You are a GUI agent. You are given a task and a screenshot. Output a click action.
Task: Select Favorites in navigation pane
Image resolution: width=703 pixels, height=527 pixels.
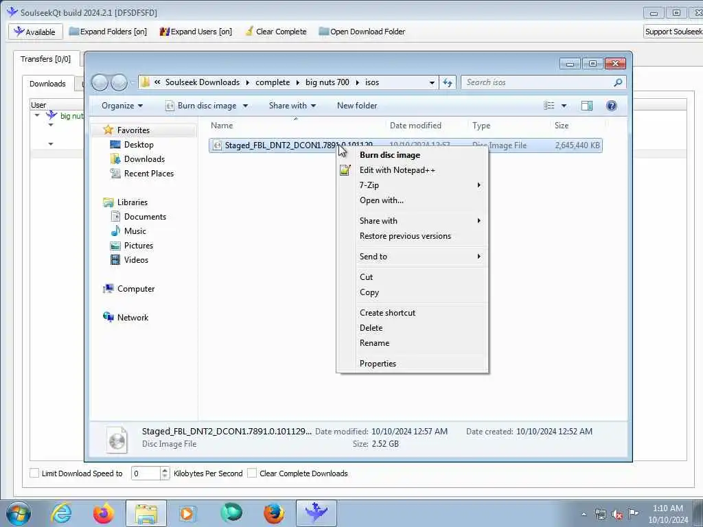click(133, 130)
